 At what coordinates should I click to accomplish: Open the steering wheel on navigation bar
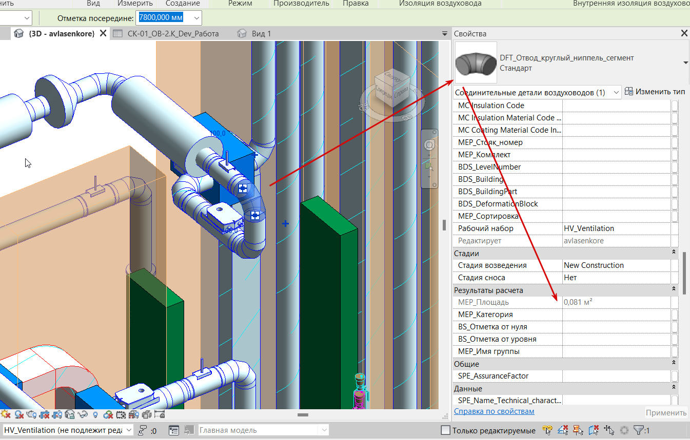coord(430,145)
